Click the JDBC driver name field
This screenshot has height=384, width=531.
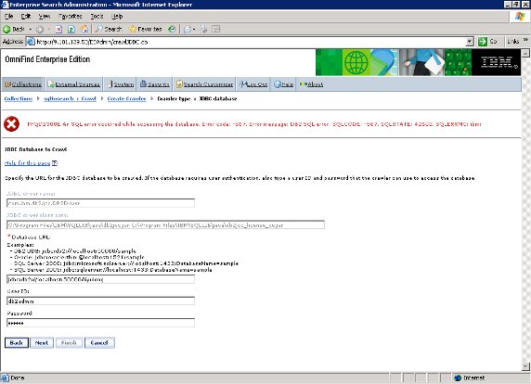coord(100,203)
